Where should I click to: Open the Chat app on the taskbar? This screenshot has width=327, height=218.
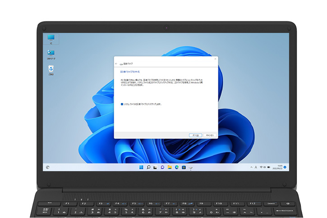162,167
